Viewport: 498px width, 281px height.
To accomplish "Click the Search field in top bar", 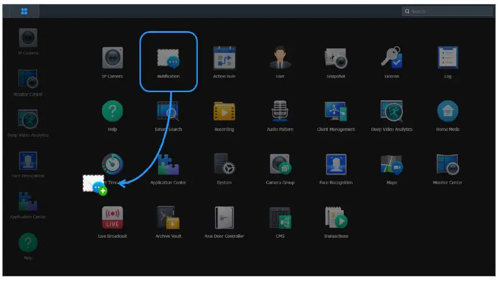I will pos(447,12).
